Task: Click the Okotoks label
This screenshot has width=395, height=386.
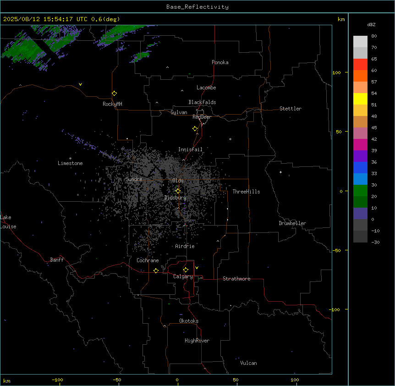Action: coord(189,321)
